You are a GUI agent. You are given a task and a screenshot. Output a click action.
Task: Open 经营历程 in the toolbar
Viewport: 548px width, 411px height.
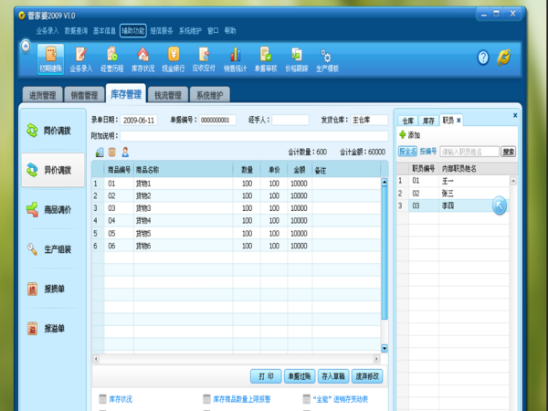coord(111,58)
